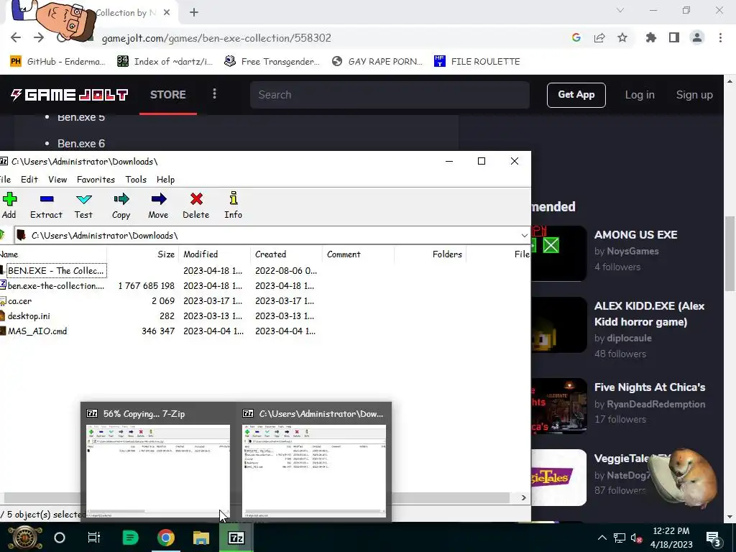
Task: Open Five Nights At Chica's link
Action: pos(650,387)
